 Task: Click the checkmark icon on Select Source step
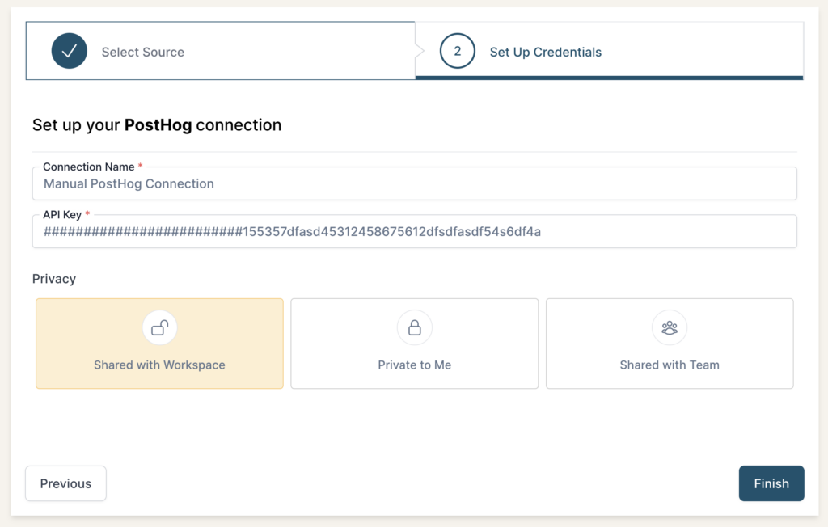[x=69, y=52]
